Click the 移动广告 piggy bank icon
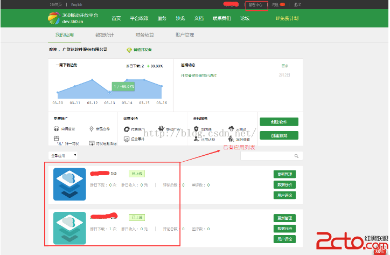Viewport: 390px width, 255px height. coord(162,128)
